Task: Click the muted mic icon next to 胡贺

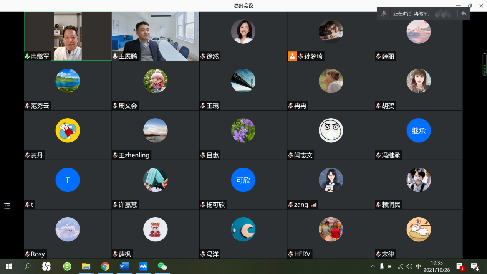Action: coord(378,106)
